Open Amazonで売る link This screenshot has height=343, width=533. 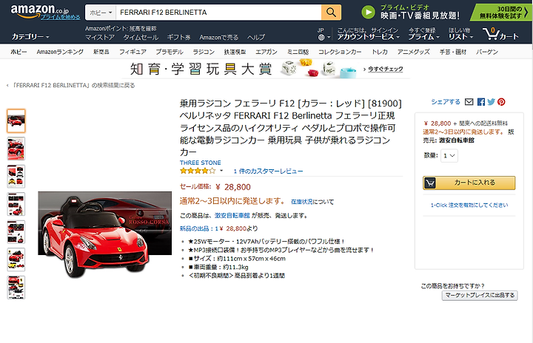(219, 38)
